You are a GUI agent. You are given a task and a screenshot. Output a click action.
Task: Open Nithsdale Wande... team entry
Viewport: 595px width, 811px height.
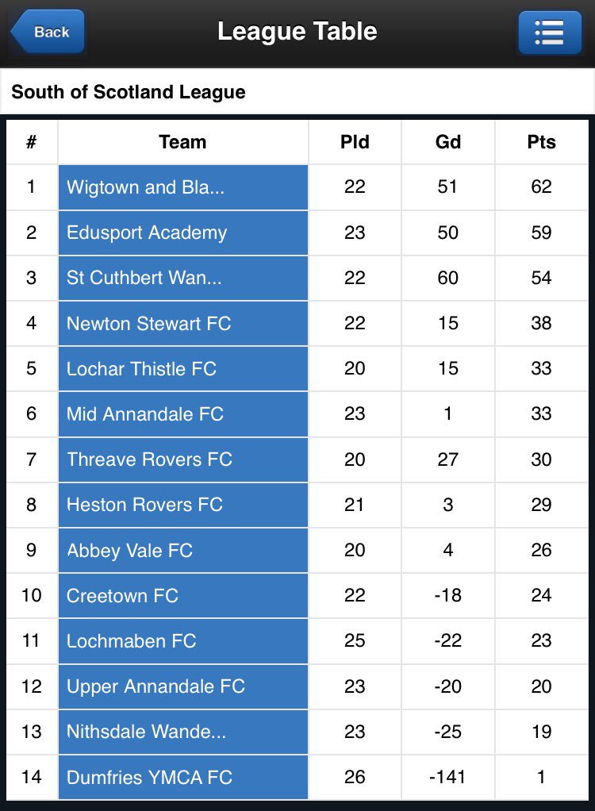point(183,732)
